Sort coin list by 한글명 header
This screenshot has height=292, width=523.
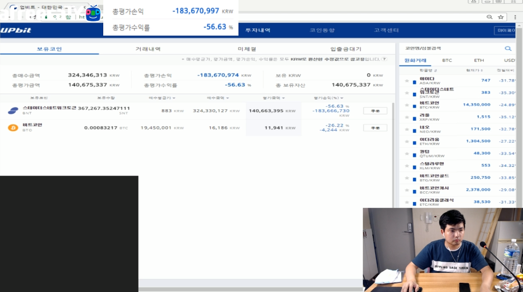coord(429,70)
